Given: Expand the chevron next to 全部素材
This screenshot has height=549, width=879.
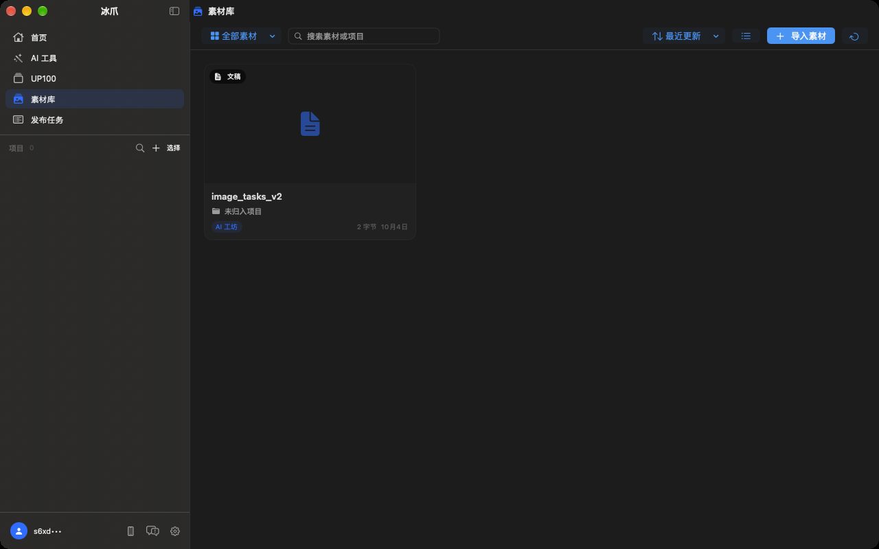Looking at the screenshot, I should [x=273, y=36].
